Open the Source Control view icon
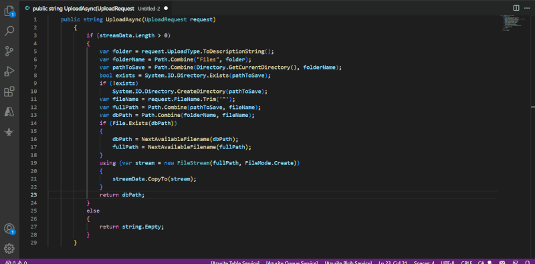This screenshot has width=535, height=264. (x=9, y=51)
